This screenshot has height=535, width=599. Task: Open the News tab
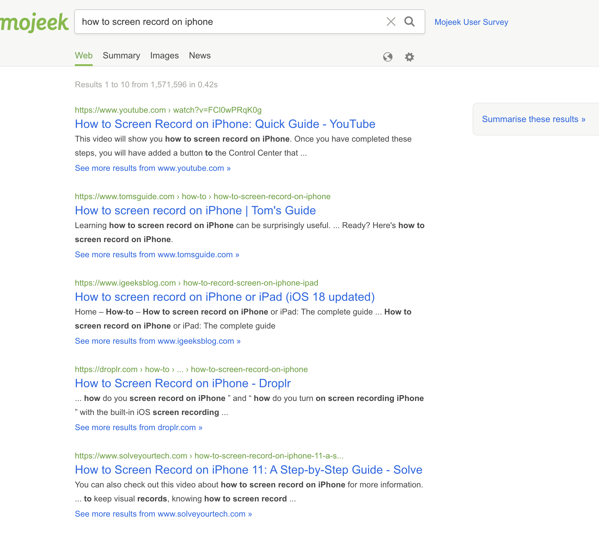[x=199, y=55]
